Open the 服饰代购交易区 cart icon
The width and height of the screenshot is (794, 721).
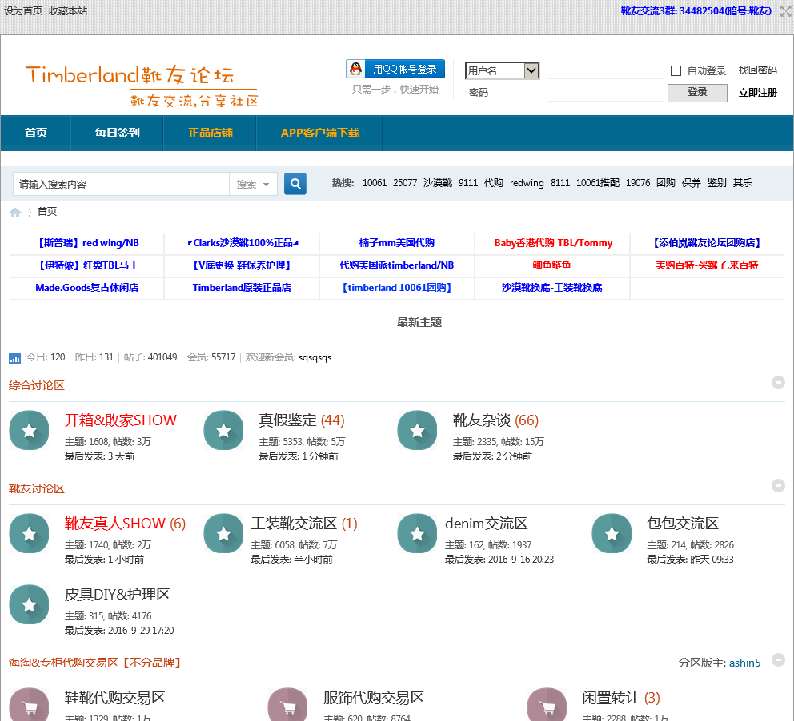point(287,704)
